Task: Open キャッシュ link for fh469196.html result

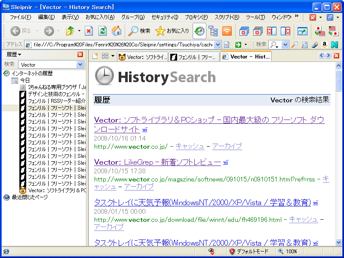Action: pos(304,219)
